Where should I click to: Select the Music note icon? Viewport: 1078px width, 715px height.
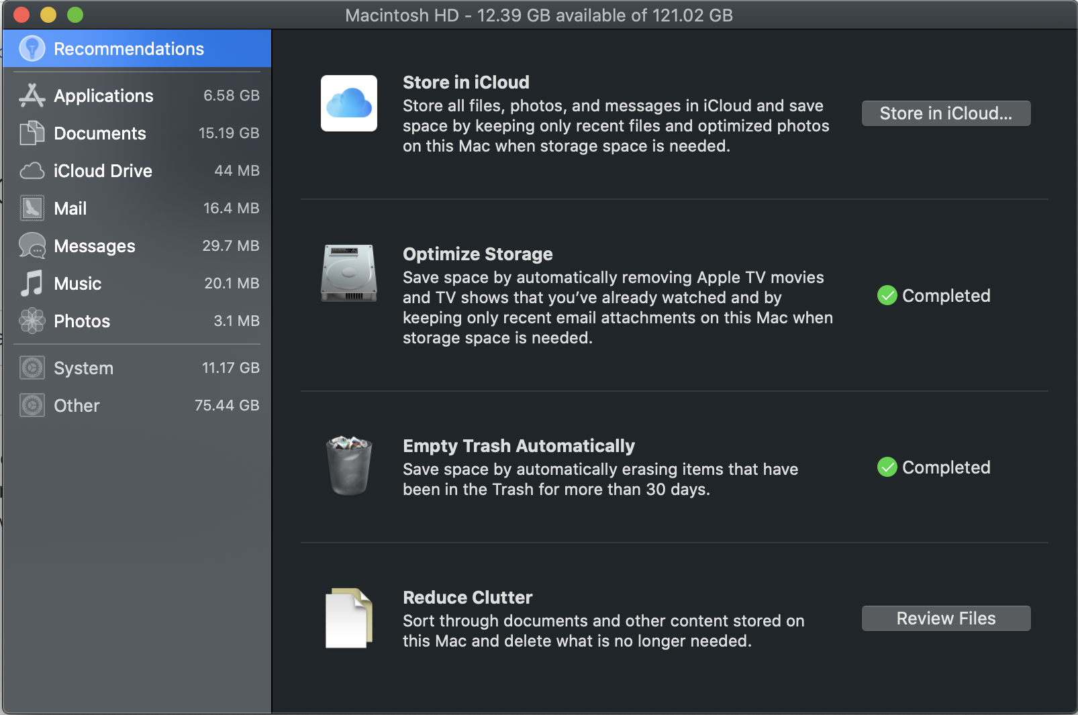(x=32, y=284)
